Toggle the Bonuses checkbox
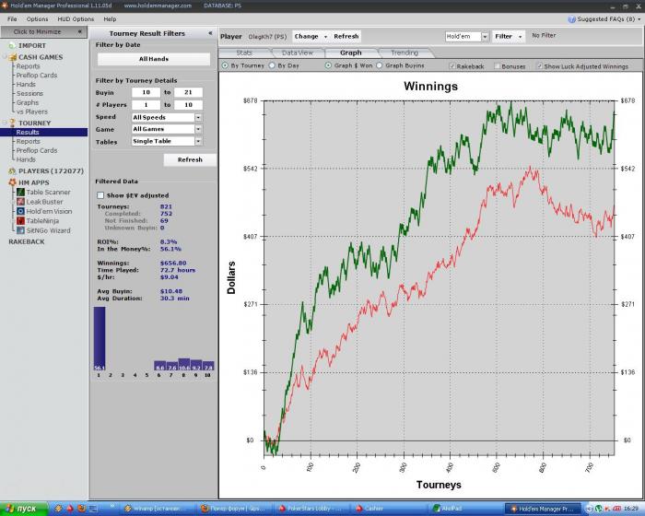645x516 pixels. (x=497, y=66)
